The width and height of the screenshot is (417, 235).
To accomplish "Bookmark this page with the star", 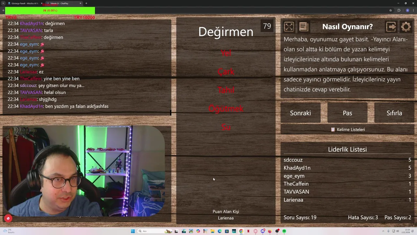I will [x=390, y=10].
